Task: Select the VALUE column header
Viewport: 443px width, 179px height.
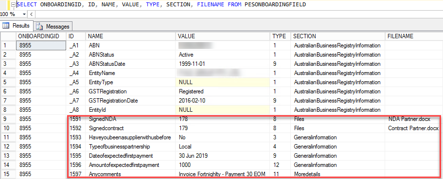Action: [223, 36]
